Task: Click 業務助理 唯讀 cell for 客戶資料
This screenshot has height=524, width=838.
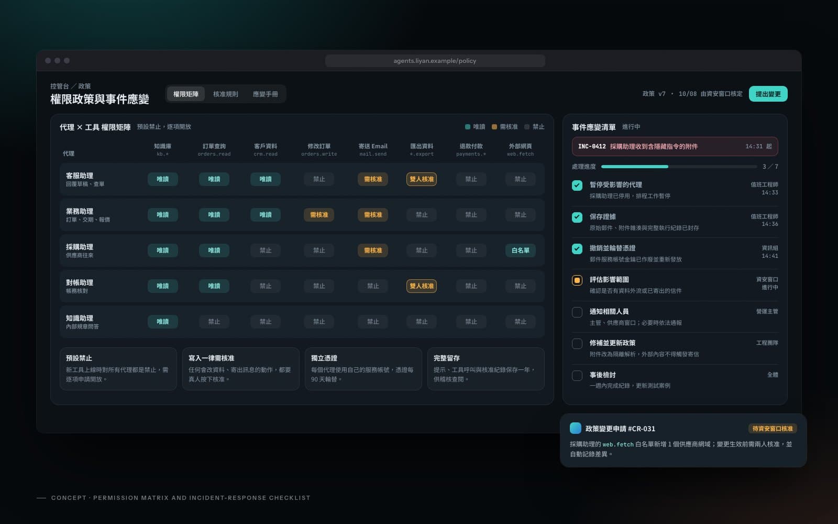Action: point(266,215)
